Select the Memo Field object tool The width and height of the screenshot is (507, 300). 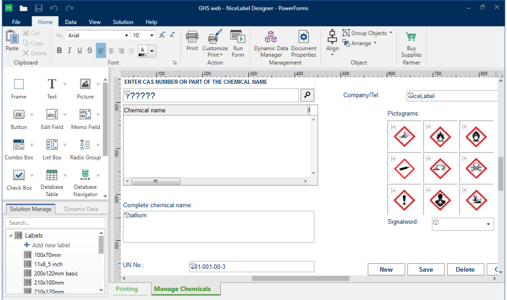click(86, 119)
